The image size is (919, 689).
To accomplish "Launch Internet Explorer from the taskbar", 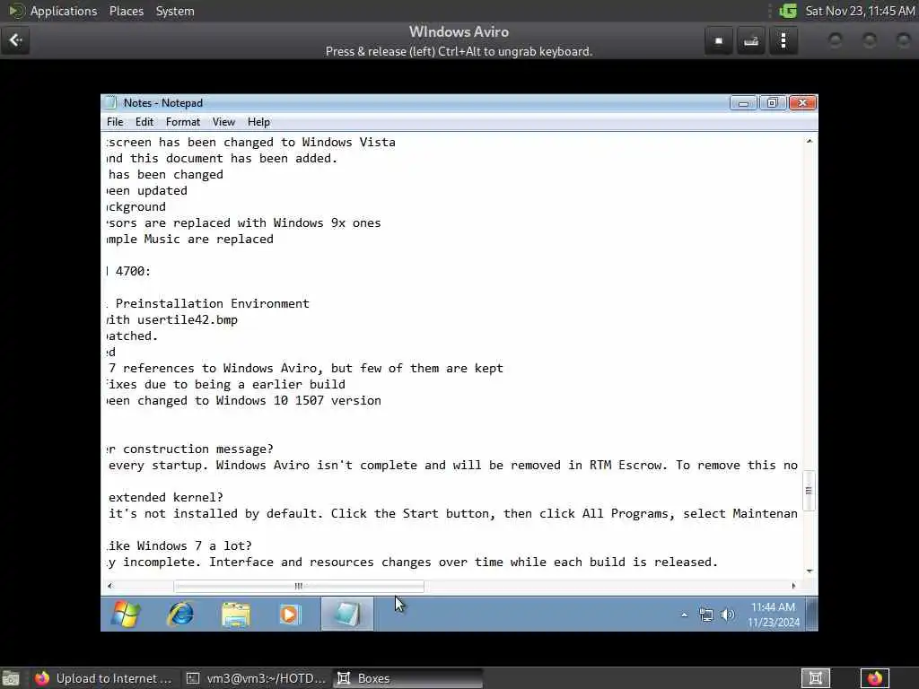I will (x=180, y=614).
